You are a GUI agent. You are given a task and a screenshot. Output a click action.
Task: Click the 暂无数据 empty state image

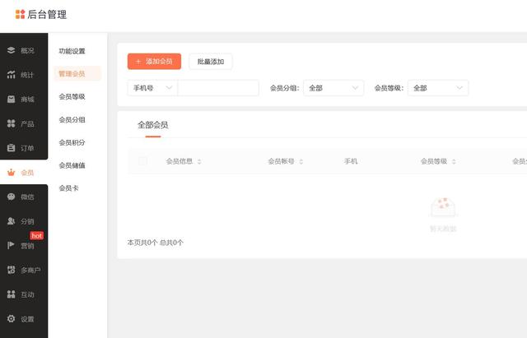(443, 207)
